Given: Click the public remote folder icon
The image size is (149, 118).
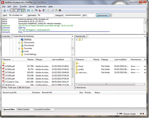Looking at the screenshot, I should tap(77, 69).
